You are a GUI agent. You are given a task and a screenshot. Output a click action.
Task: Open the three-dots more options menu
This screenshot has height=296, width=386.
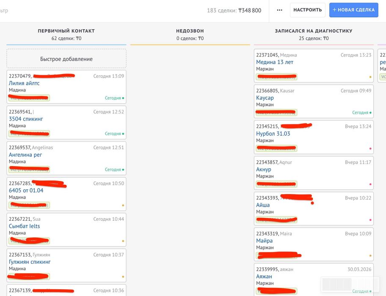click(x=279, y=10)
